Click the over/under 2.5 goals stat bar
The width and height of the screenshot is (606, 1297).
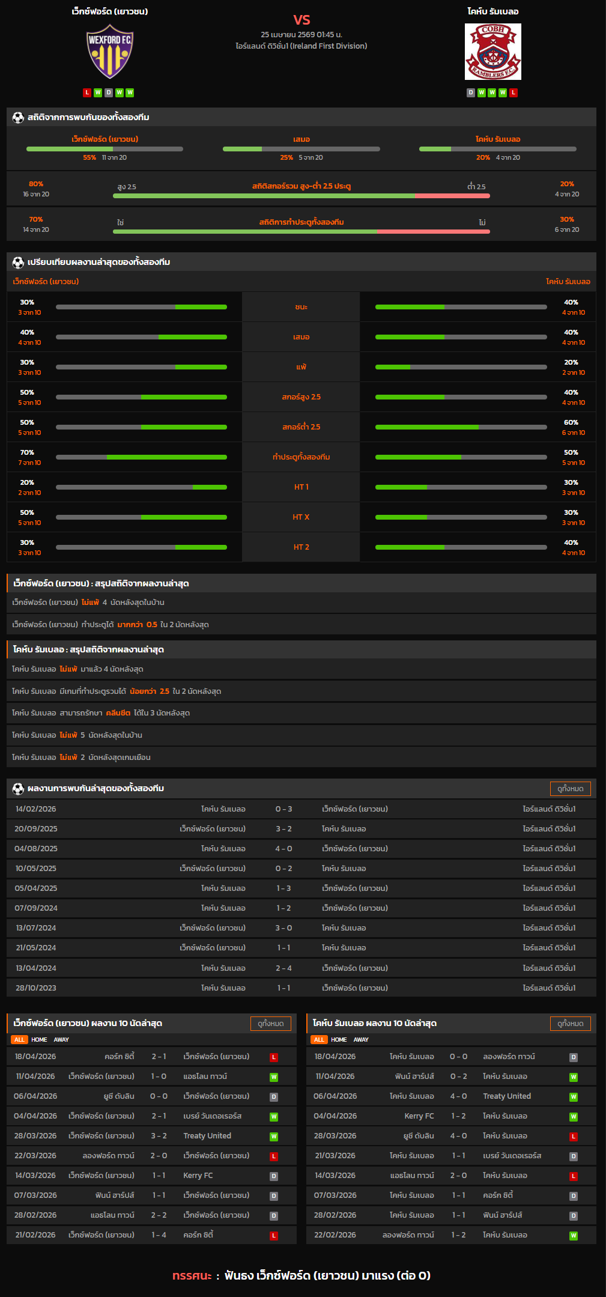coord(301,196)
